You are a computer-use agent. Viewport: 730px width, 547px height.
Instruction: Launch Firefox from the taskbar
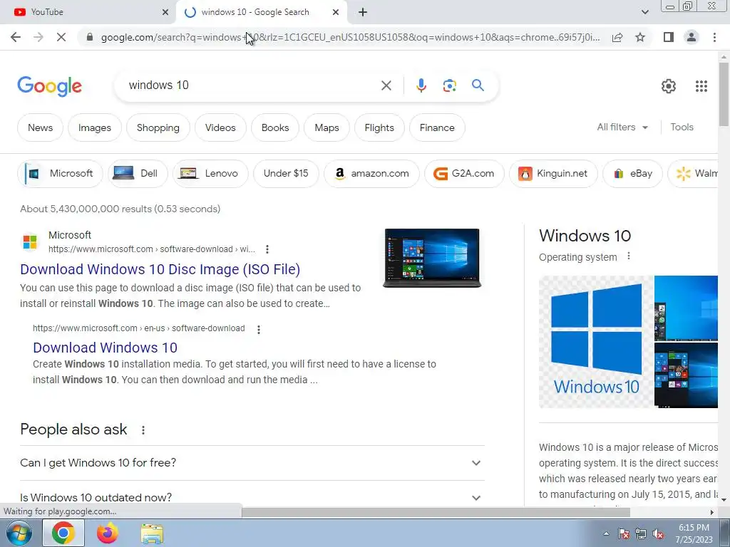click(x=108, y=533)
